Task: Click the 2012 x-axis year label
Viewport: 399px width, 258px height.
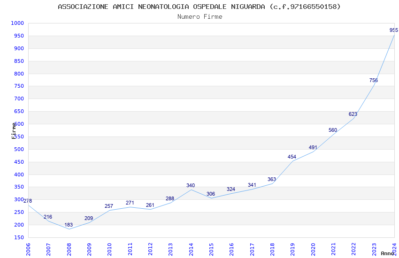Action: [x=150, y=250]
